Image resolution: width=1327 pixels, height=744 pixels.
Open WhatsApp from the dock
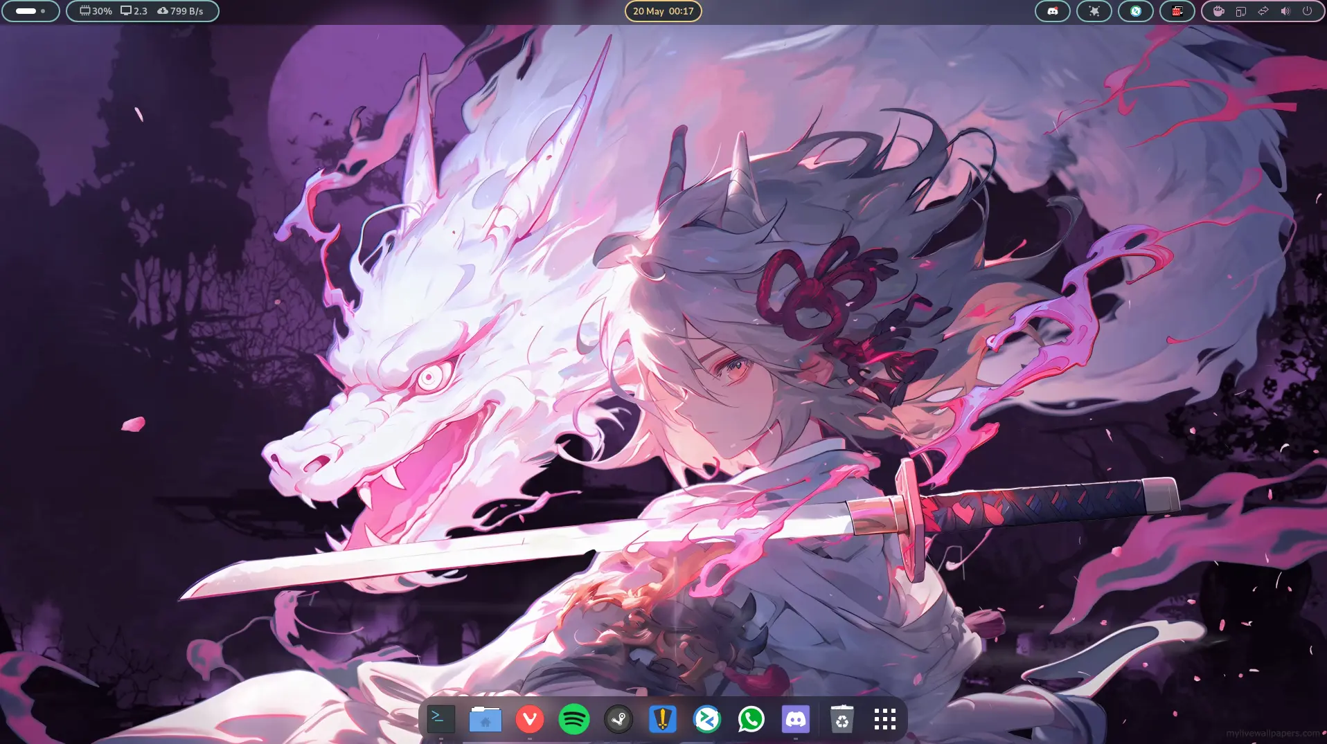pyautogui.click(x=751, y=720)
